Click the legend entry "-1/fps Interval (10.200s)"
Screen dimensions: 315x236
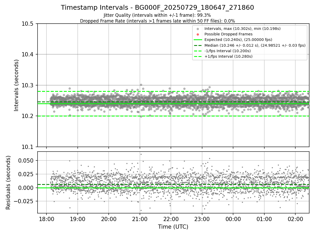tap(228, 51)
